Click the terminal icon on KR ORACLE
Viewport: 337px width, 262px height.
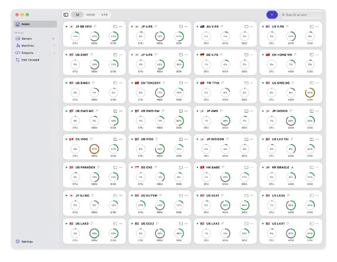click(312, 167)
